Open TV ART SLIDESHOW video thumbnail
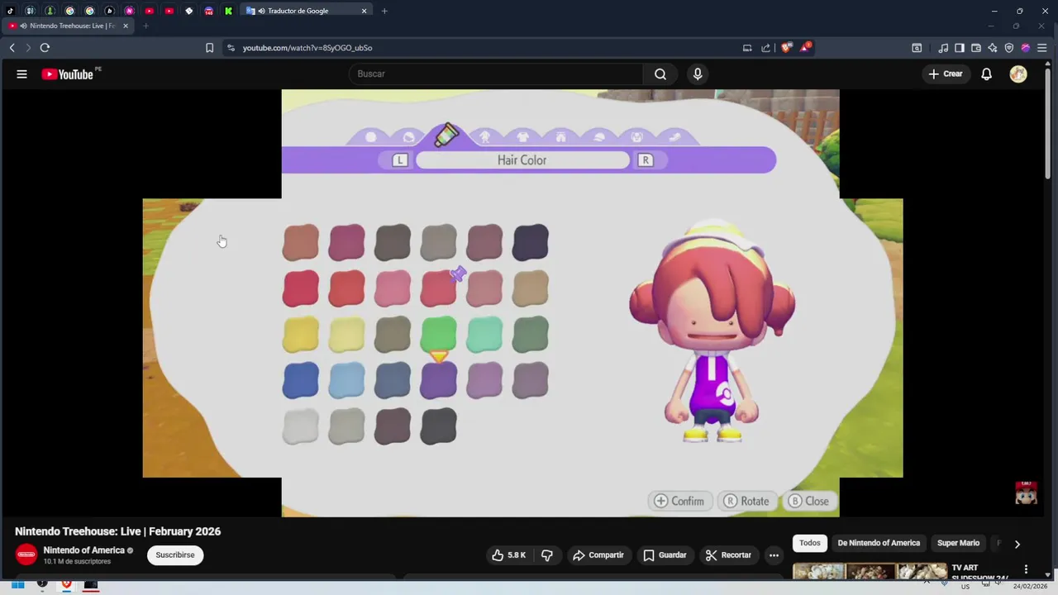The image size is (1058, 595). pyautogui.click(x=870, y=570)
